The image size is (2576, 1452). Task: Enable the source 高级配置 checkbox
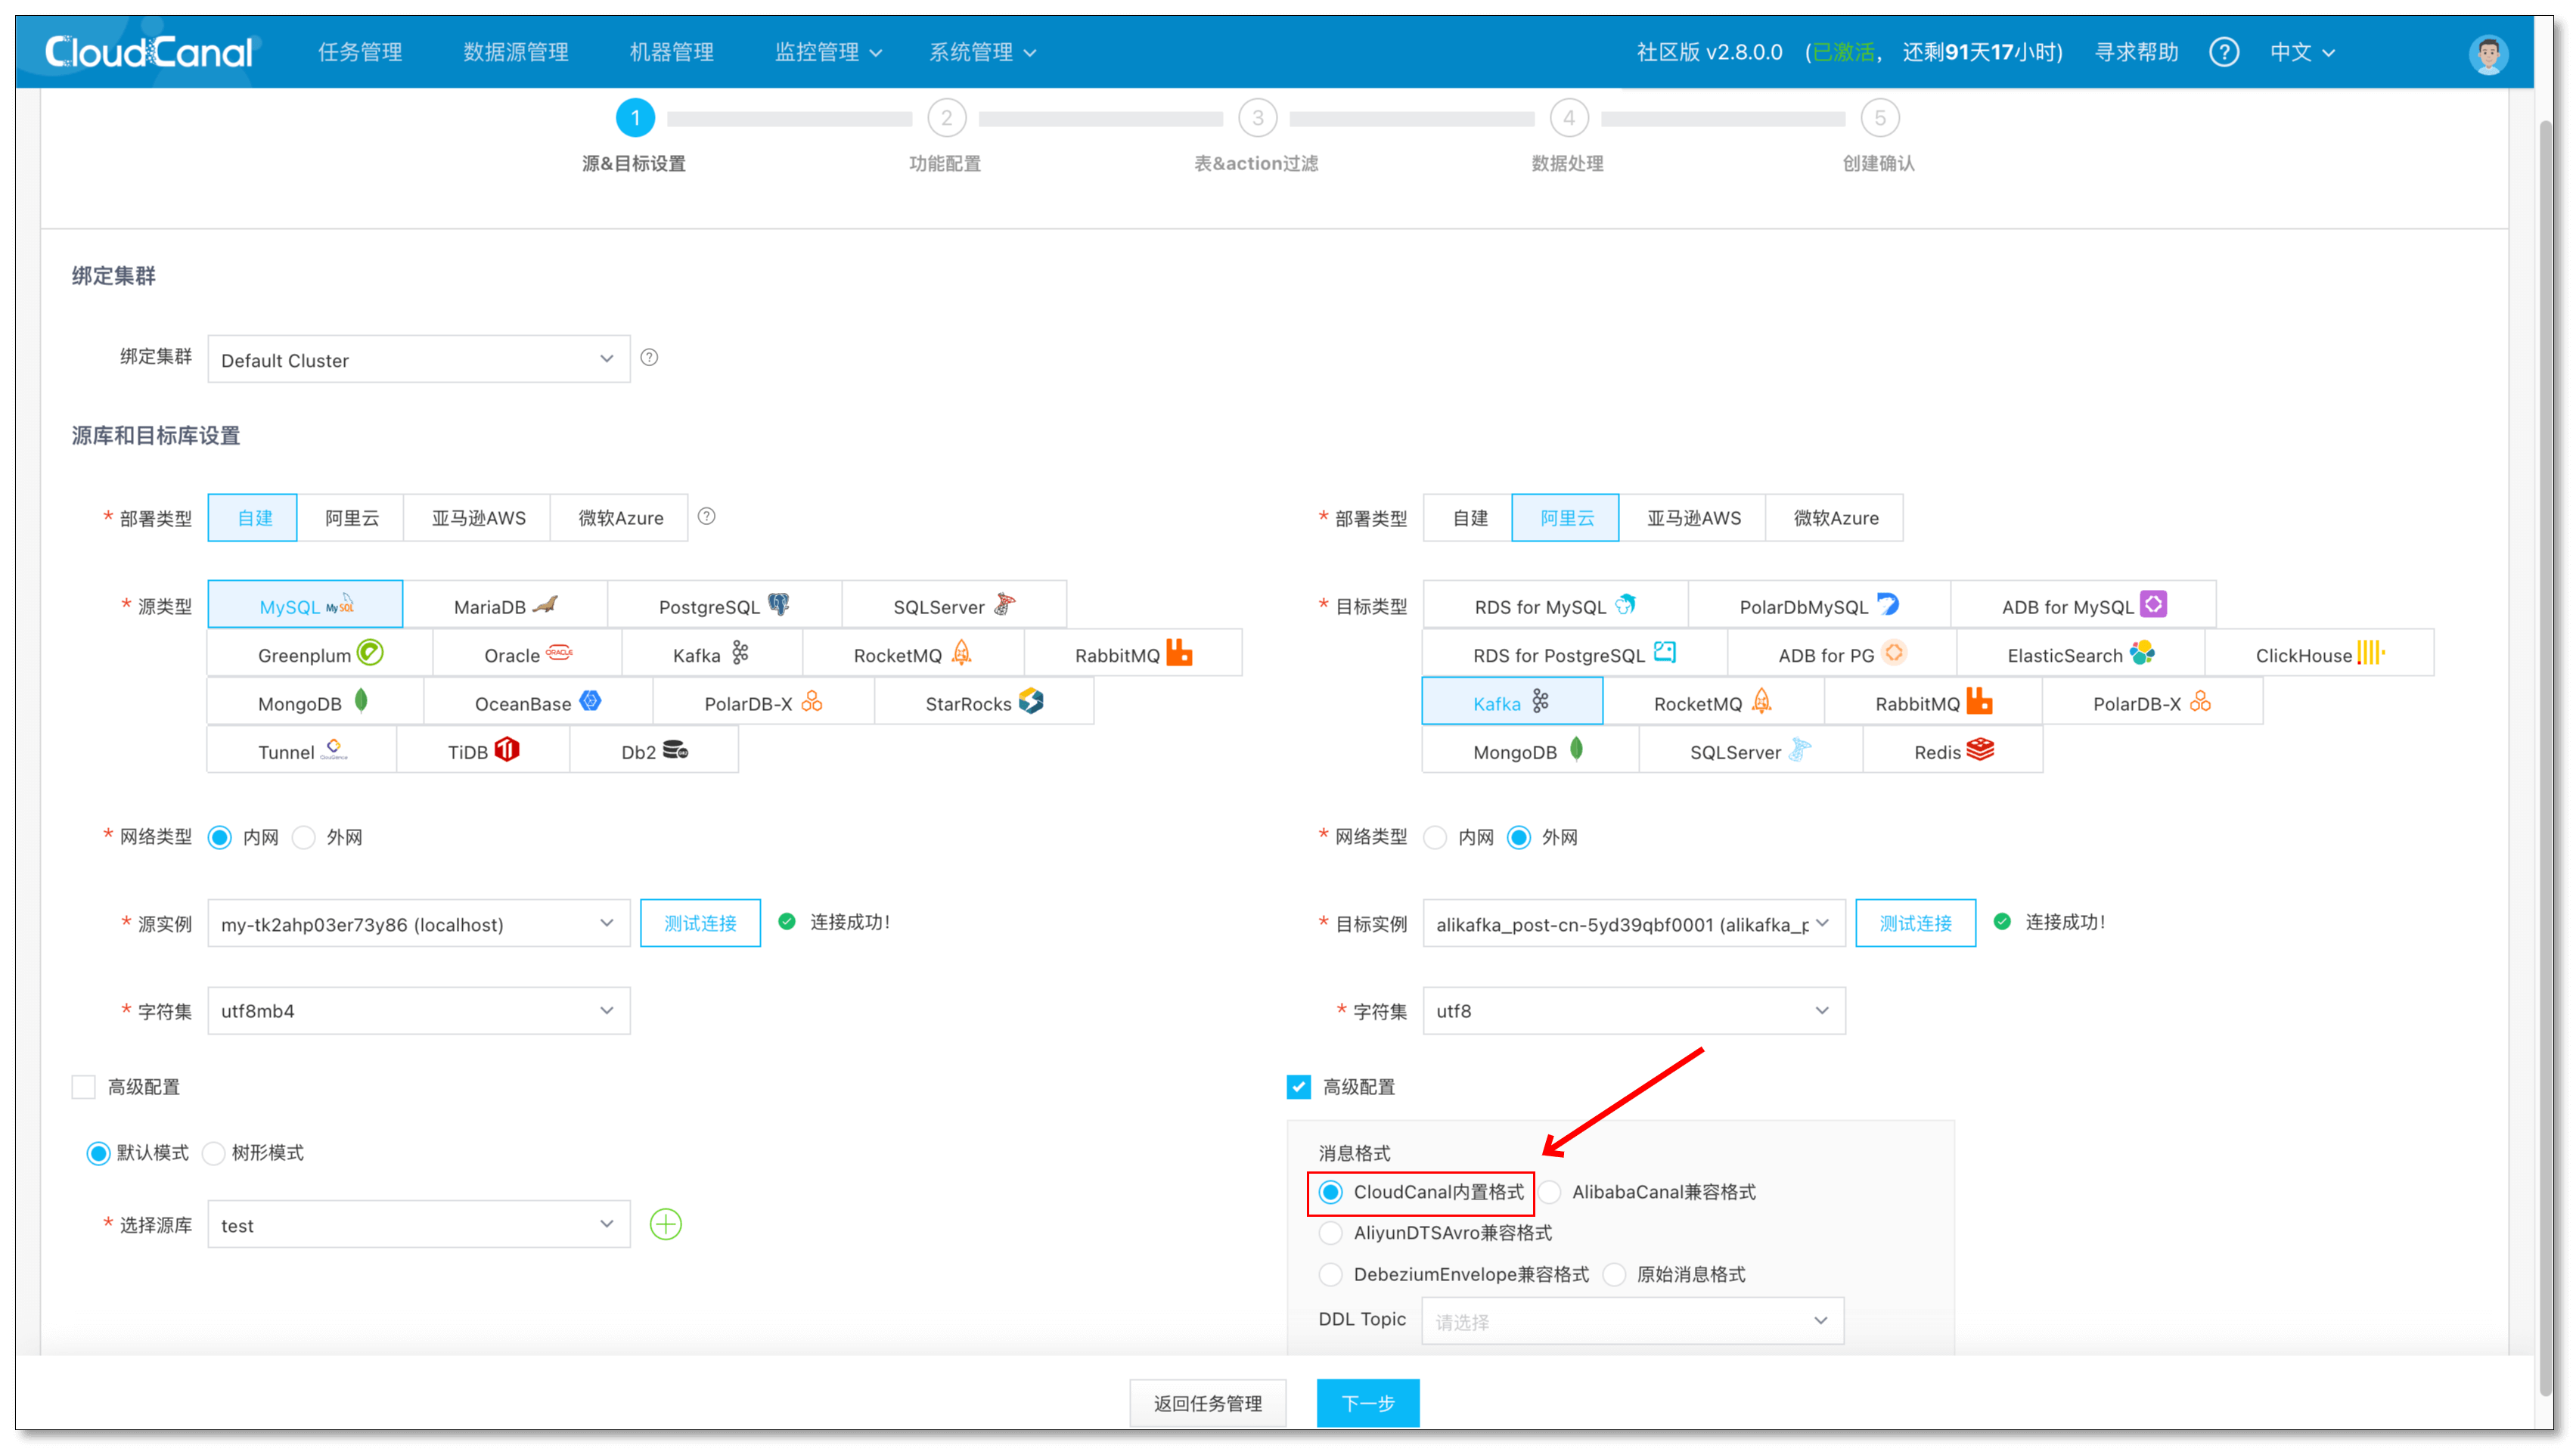pos(84,1087)
